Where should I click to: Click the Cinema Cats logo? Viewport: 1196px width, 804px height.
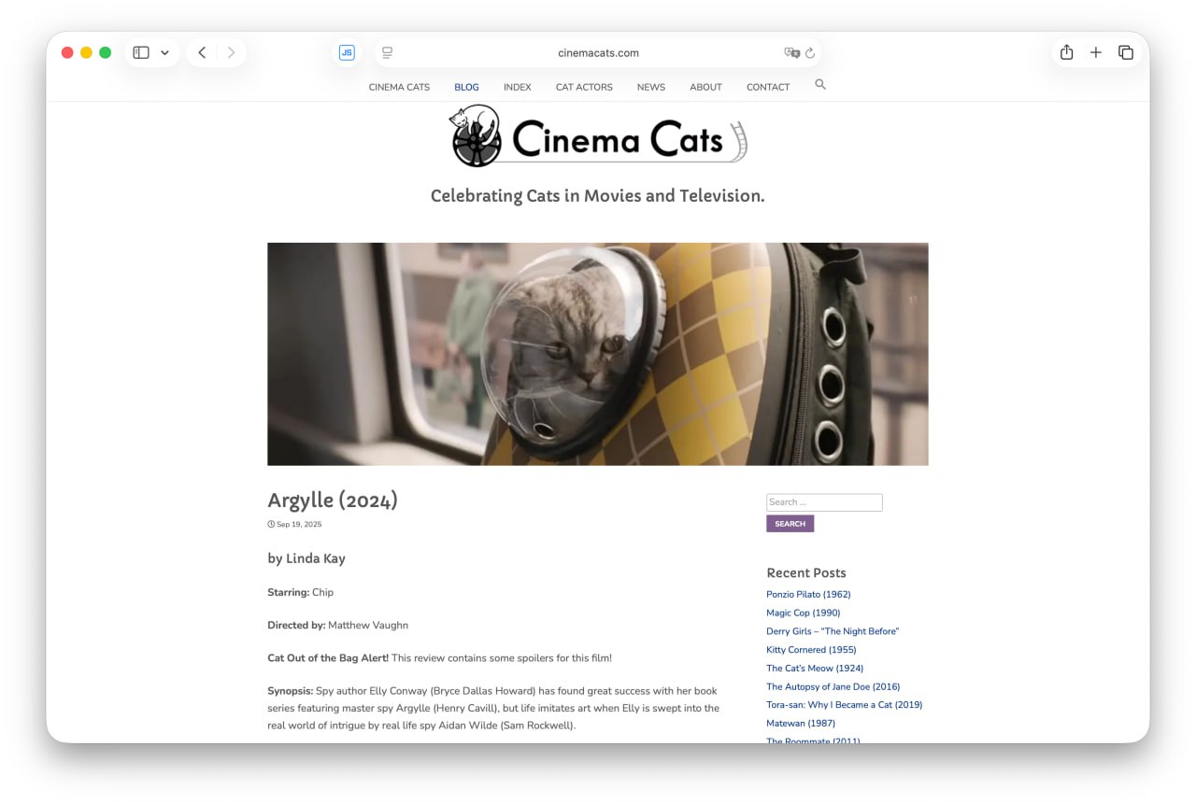coord(598,137)
